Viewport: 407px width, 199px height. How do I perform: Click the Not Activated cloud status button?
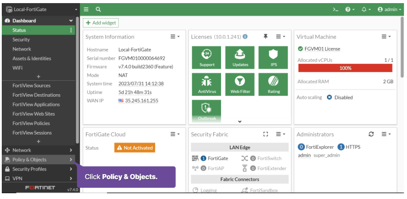pyautogui.click(x=135, y=147)
